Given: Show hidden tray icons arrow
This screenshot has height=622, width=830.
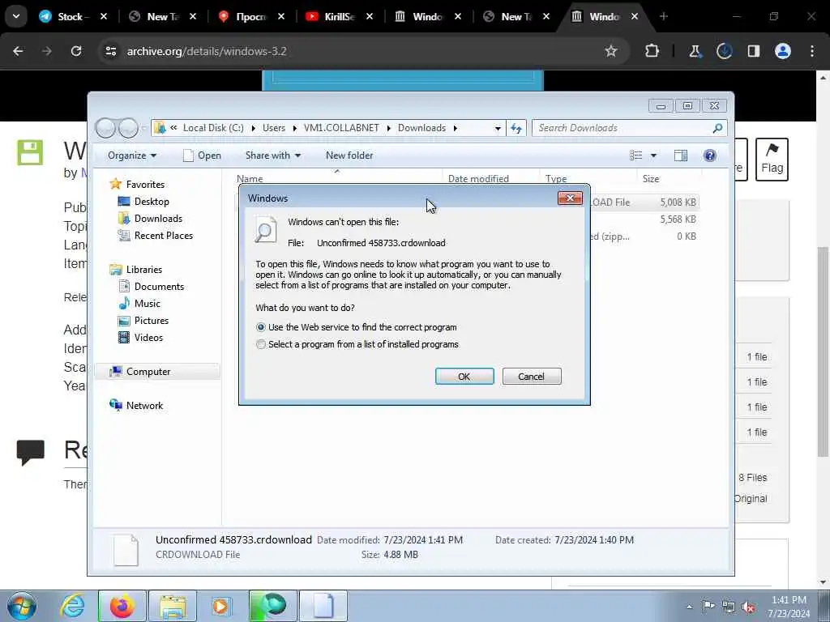Looking at the screenshot, I should [689, 607].
